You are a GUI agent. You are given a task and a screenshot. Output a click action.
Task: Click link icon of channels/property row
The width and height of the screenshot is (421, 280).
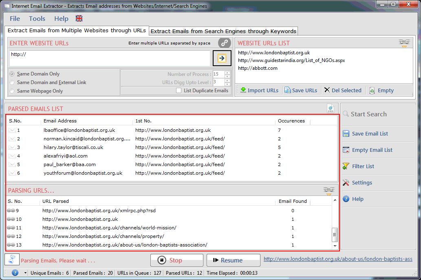tap(11, 236)
